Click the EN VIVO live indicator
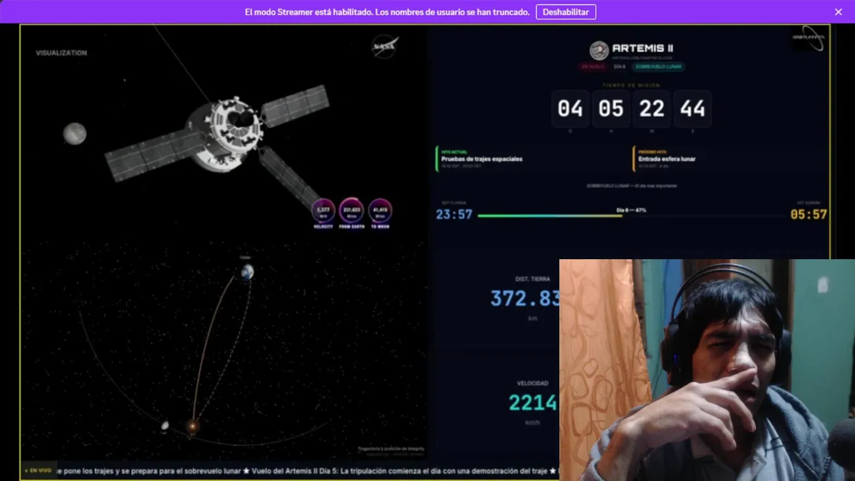The image size is (855, 481). (x=38, y=470)
